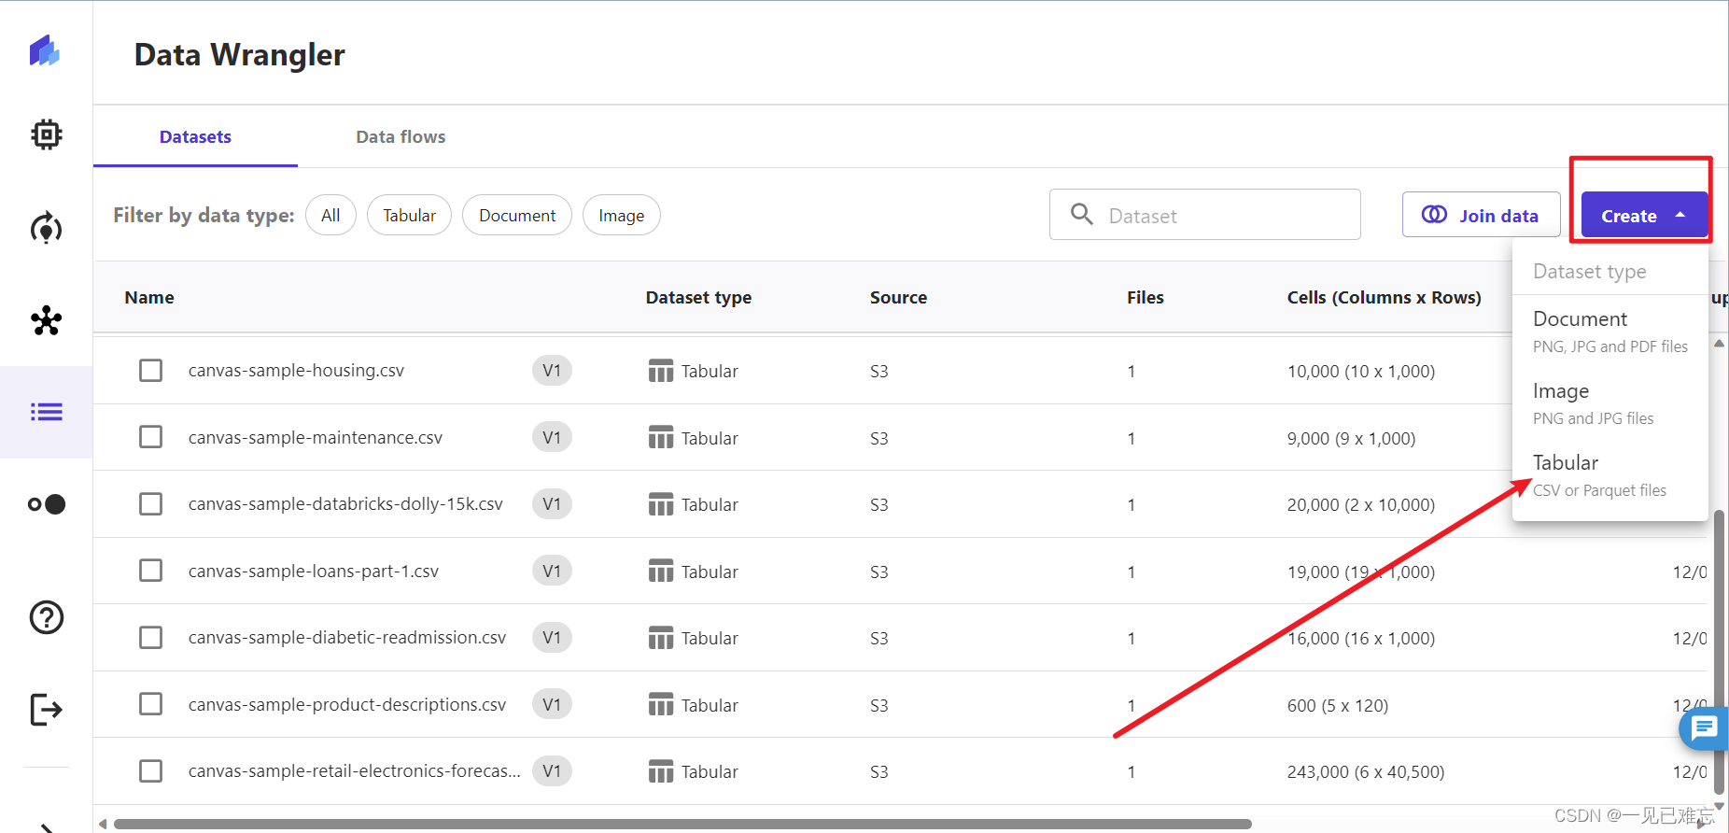
Task: Open canvas-sample-maintenance.csv dataset
Action: click(316, 437)
